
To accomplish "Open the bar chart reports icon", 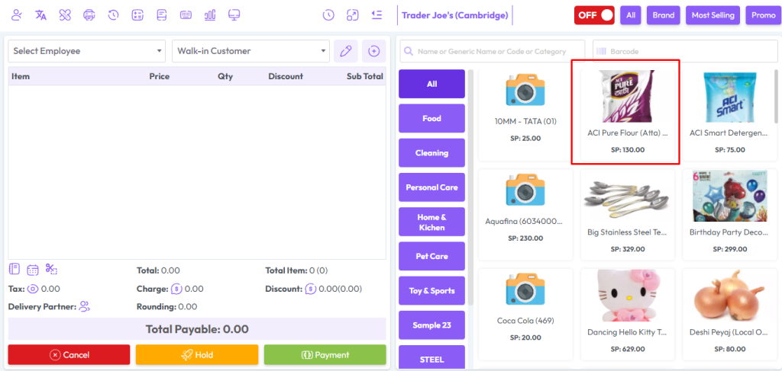I will coord(210,15).
